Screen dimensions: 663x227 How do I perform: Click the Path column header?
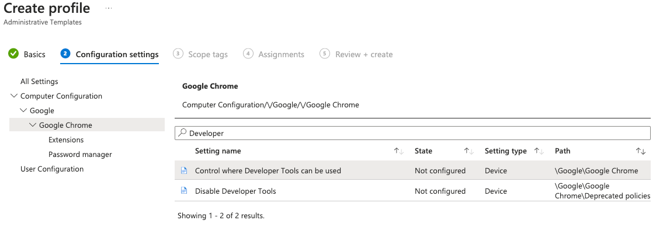click(x=563, y=151)
